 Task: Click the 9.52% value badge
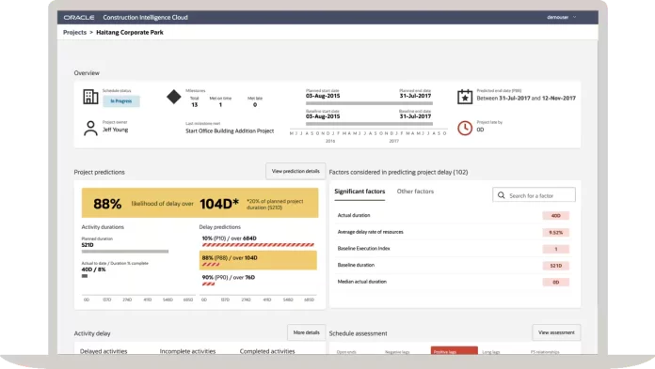tap(555, 232)
